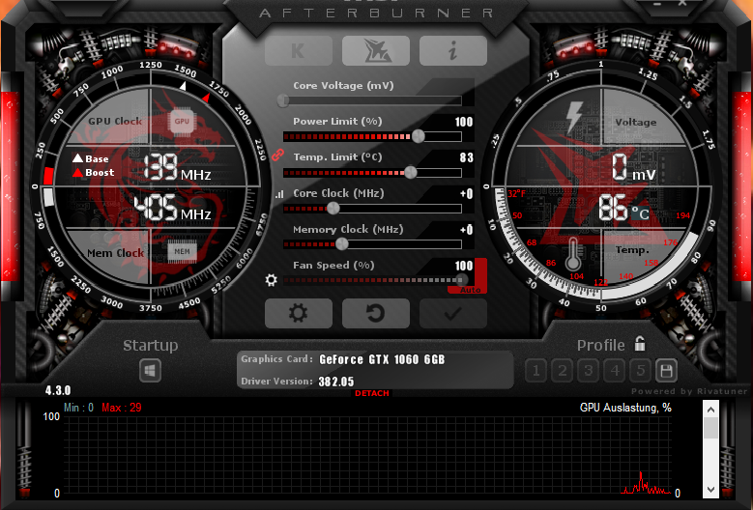Click the graph scrollbar down arrow

(710, 490)
